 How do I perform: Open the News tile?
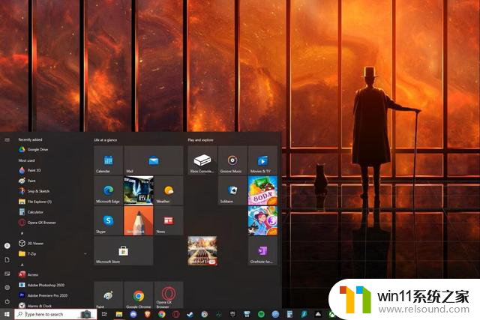coord(169,220)
